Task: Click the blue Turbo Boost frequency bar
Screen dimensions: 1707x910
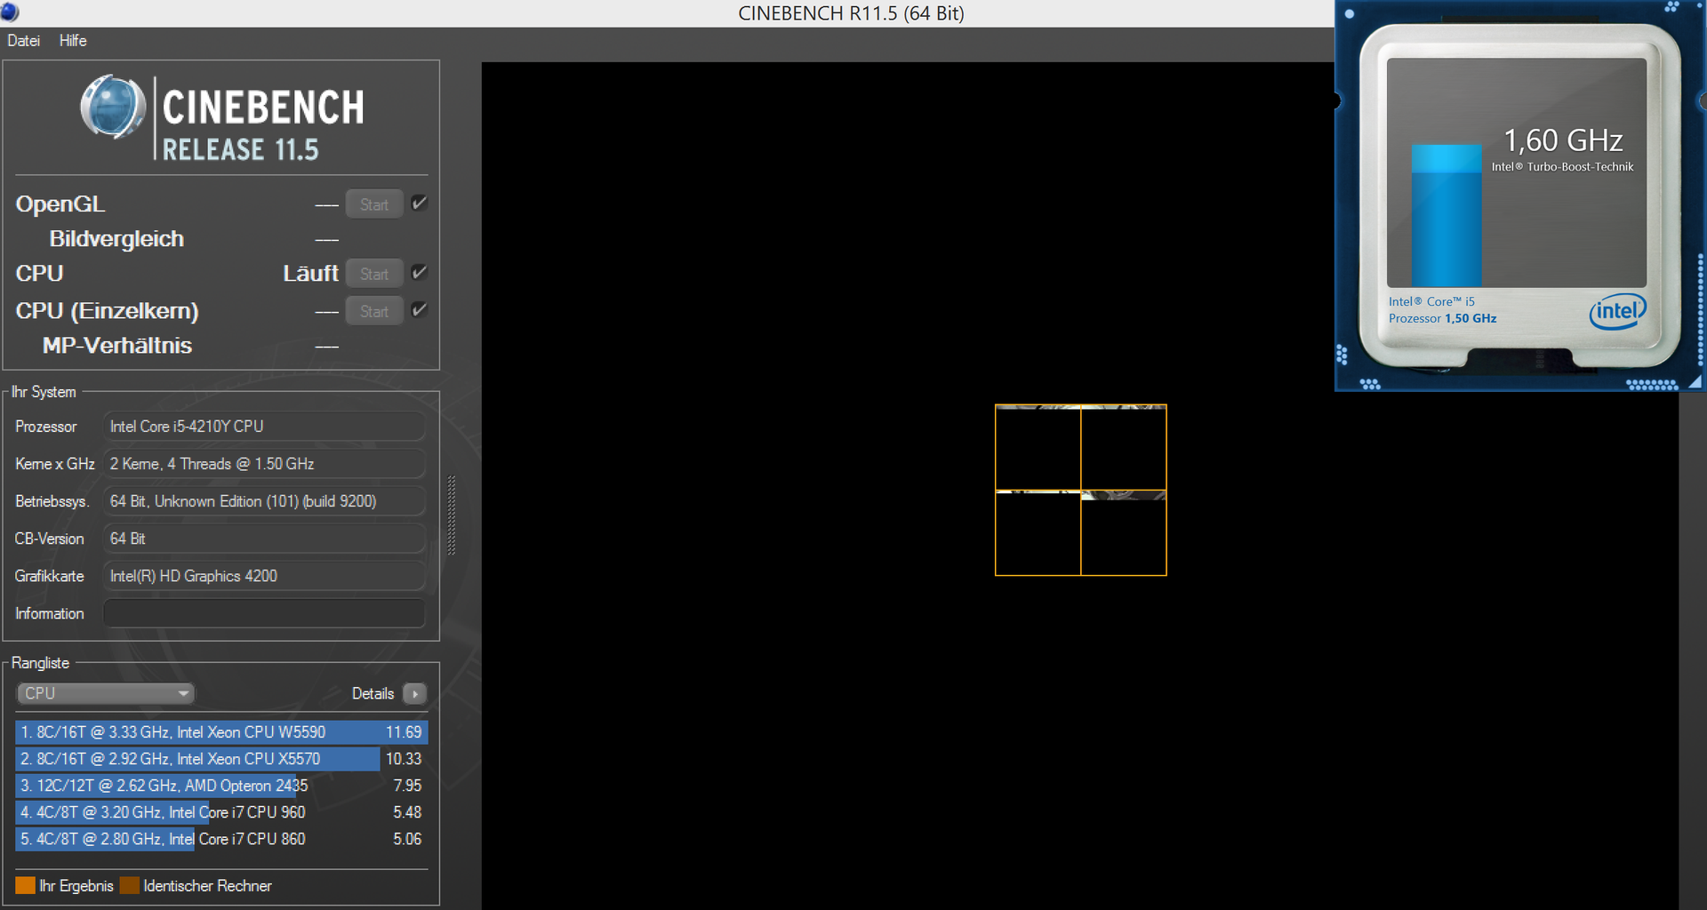Action: pos(1447,216)
